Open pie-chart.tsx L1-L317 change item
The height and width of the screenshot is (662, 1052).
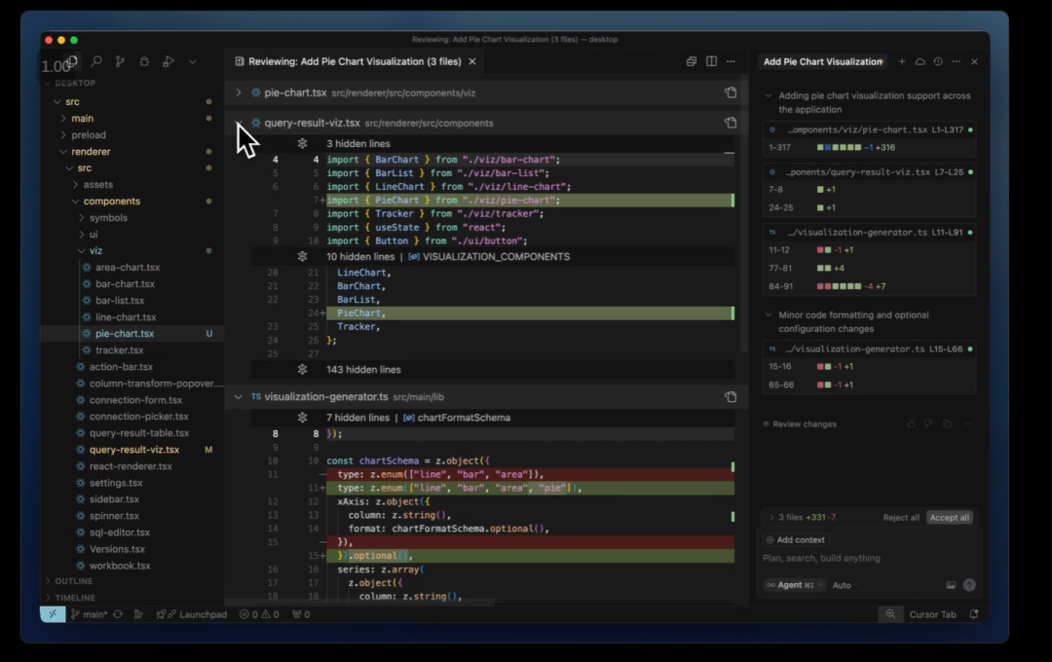click(x=870, y=129)
